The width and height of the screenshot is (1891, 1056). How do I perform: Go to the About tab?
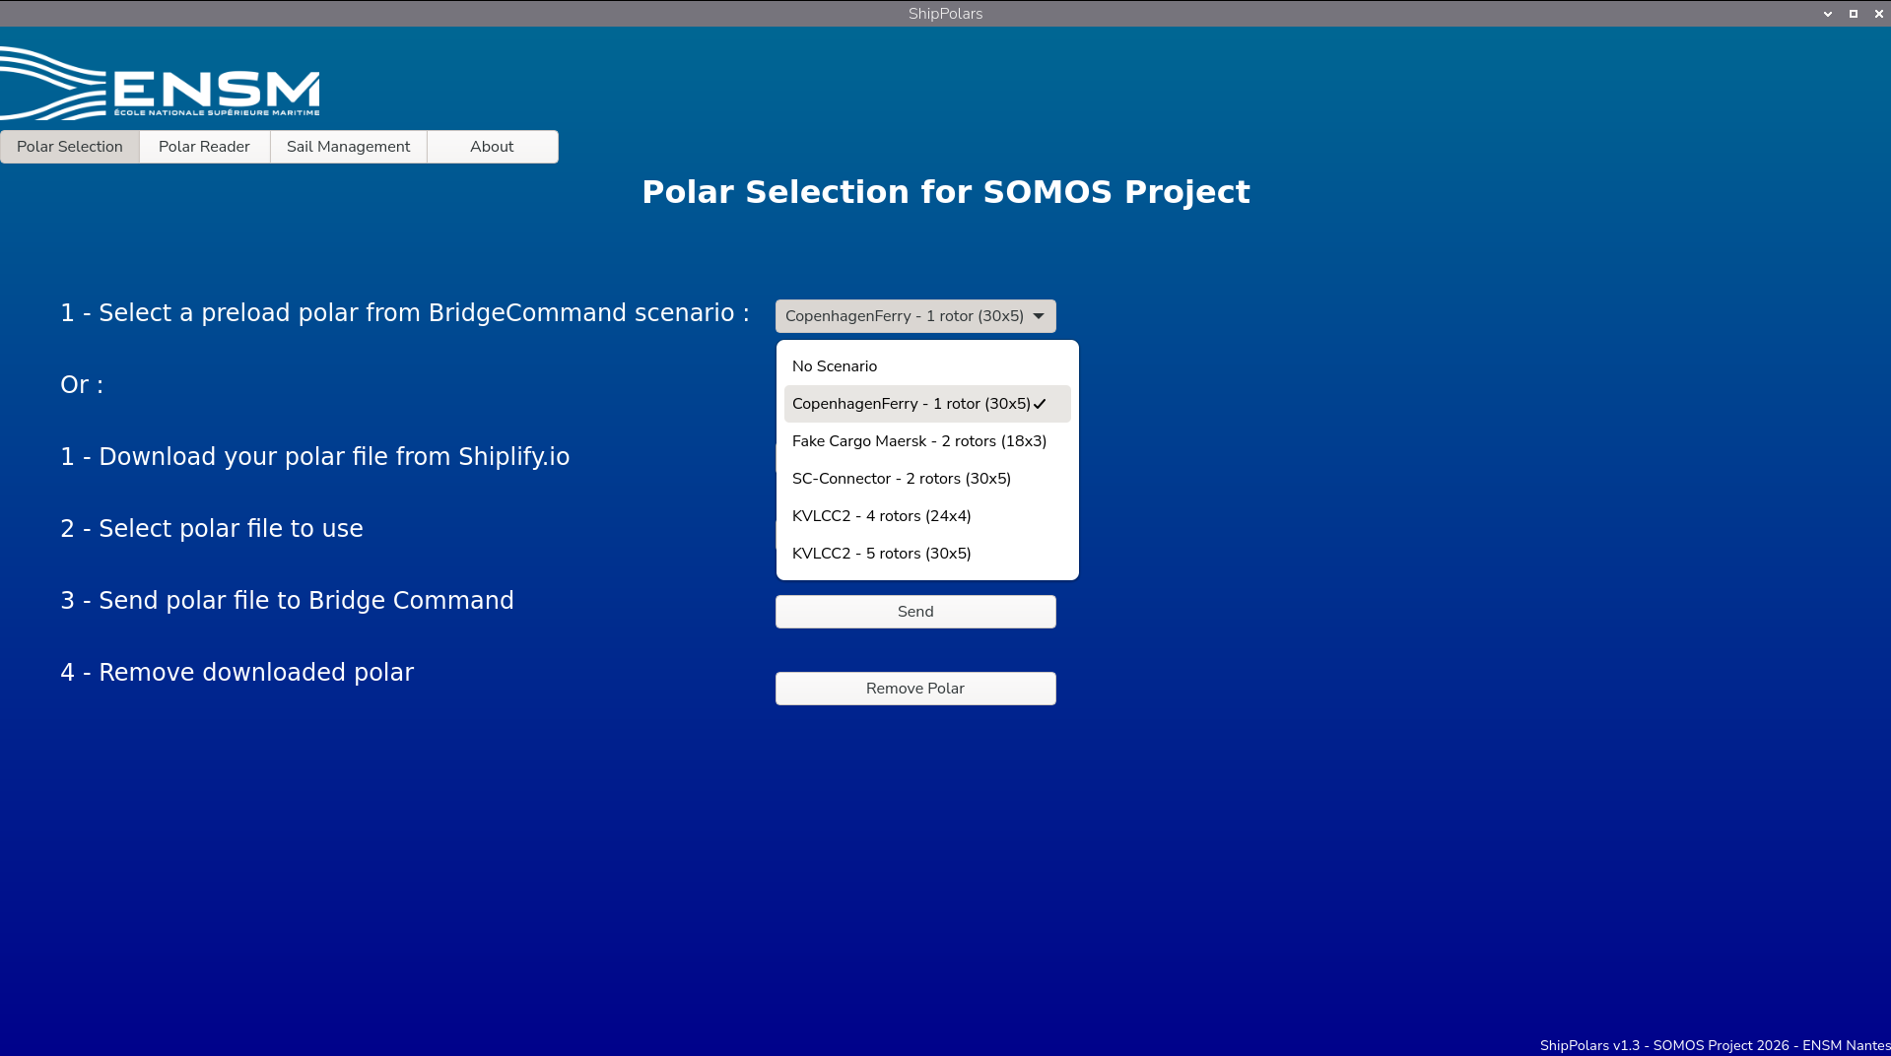492,147
